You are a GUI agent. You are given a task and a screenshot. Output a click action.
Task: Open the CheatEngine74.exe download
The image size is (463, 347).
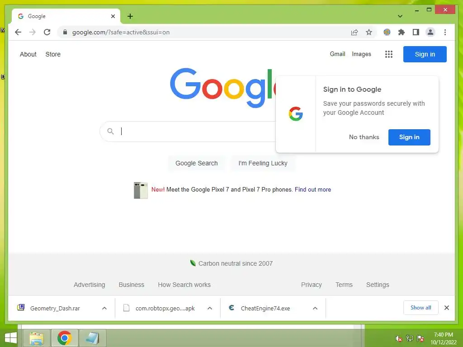pos(265,308)
